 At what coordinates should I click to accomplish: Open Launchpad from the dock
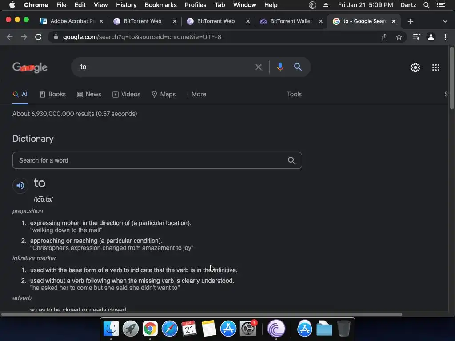[130, 329]
